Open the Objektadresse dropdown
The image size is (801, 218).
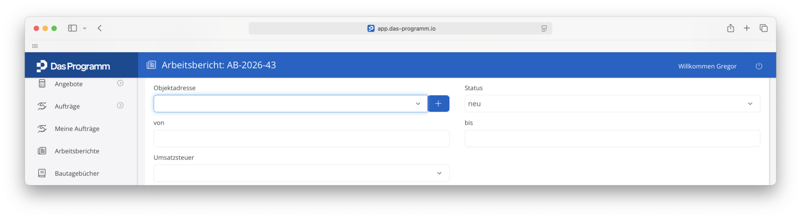point(291,103)
